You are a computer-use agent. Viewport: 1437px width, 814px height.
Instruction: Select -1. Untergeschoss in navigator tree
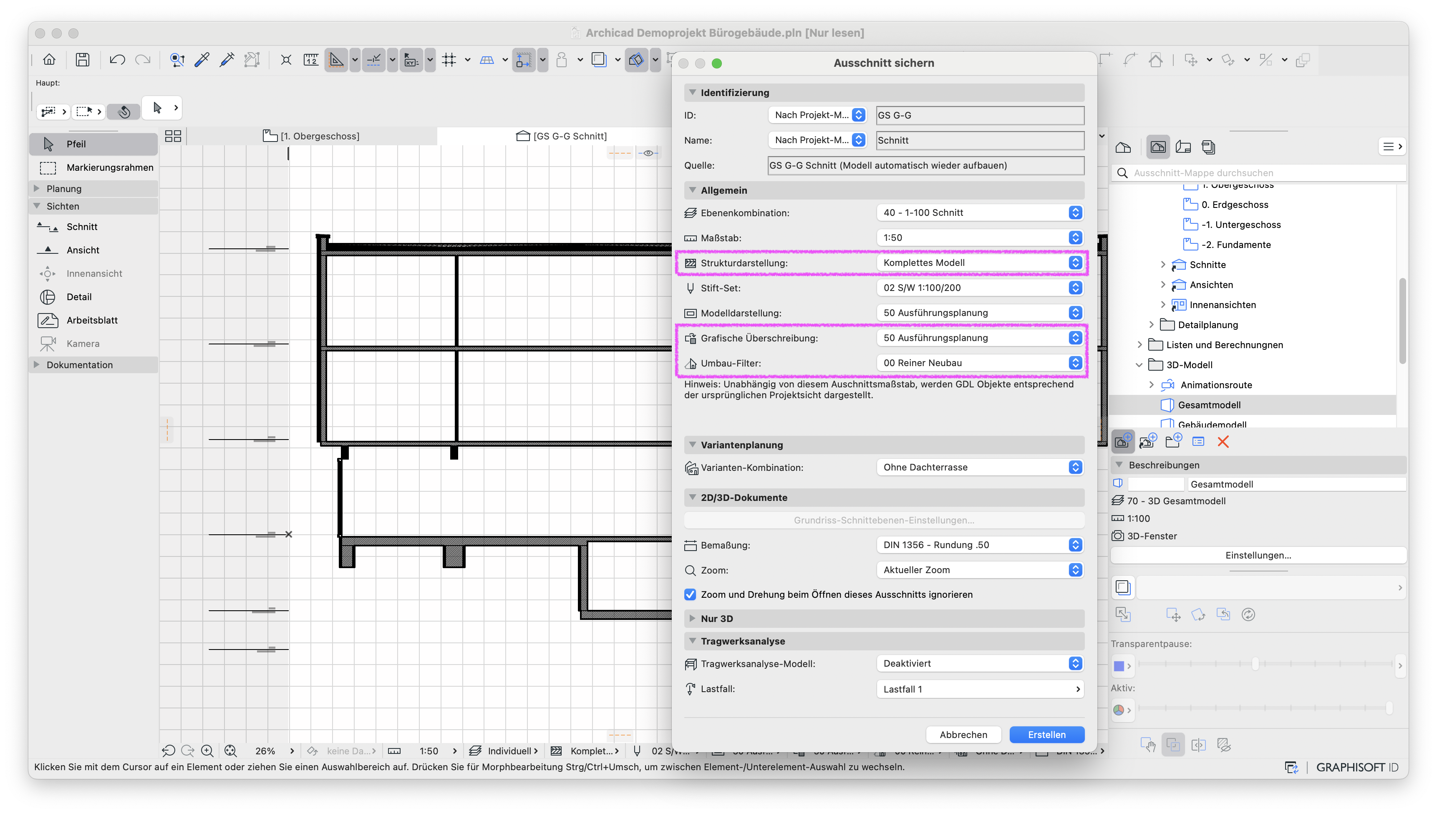1240,225
